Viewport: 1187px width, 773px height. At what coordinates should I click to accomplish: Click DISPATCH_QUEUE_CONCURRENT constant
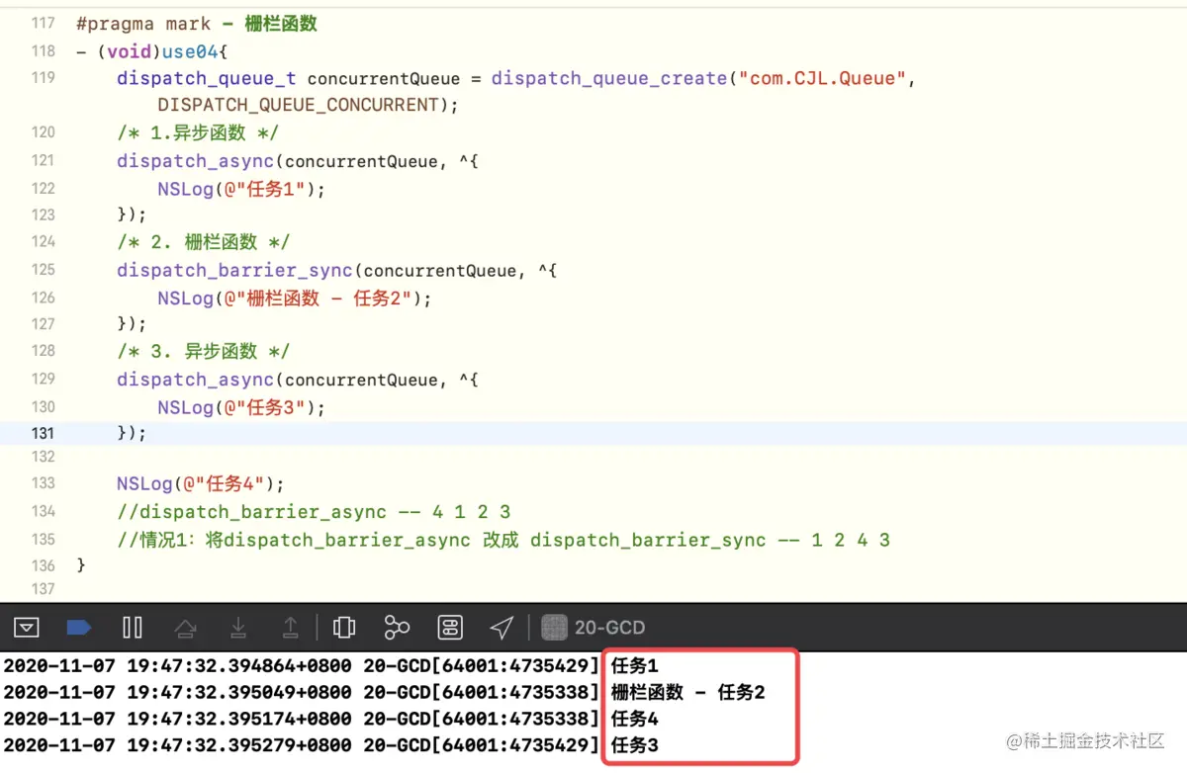click(x=297, y=105)
